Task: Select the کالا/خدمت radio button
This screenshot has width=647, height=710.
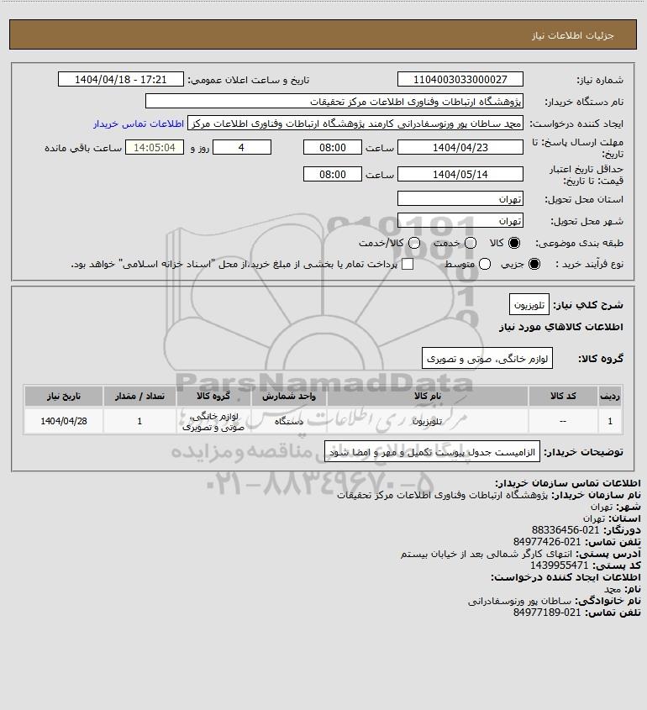Action: pos(413,243)
